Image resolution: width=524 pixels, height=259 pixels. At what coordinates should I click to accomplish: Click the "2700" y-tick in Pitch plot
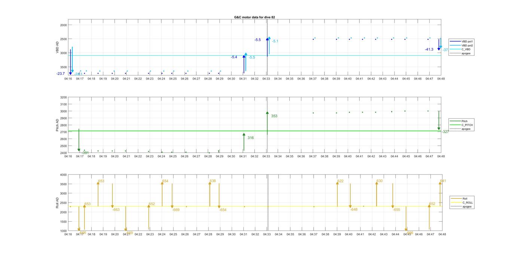(63, 132)
